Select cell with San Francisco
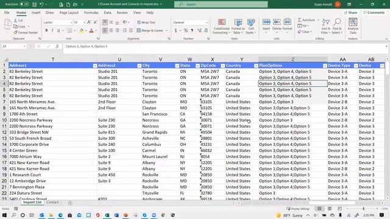This screenshot has width=390, height=219. (160, 114)
